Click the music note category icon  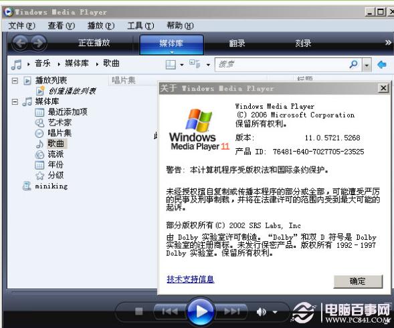point(17,65)
